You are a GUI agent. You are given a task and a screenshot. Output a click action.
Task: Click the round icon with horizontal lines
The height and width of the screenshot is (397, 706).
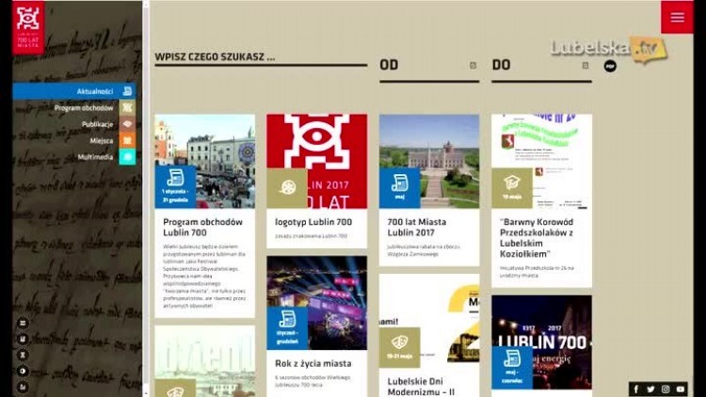[23, 324]
